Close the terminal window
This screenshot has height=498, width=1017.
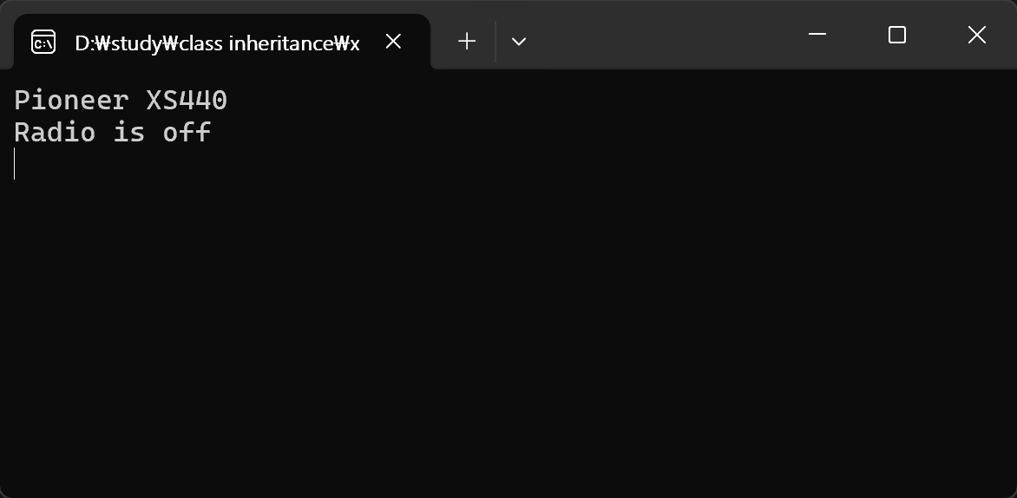click(976, 35)
